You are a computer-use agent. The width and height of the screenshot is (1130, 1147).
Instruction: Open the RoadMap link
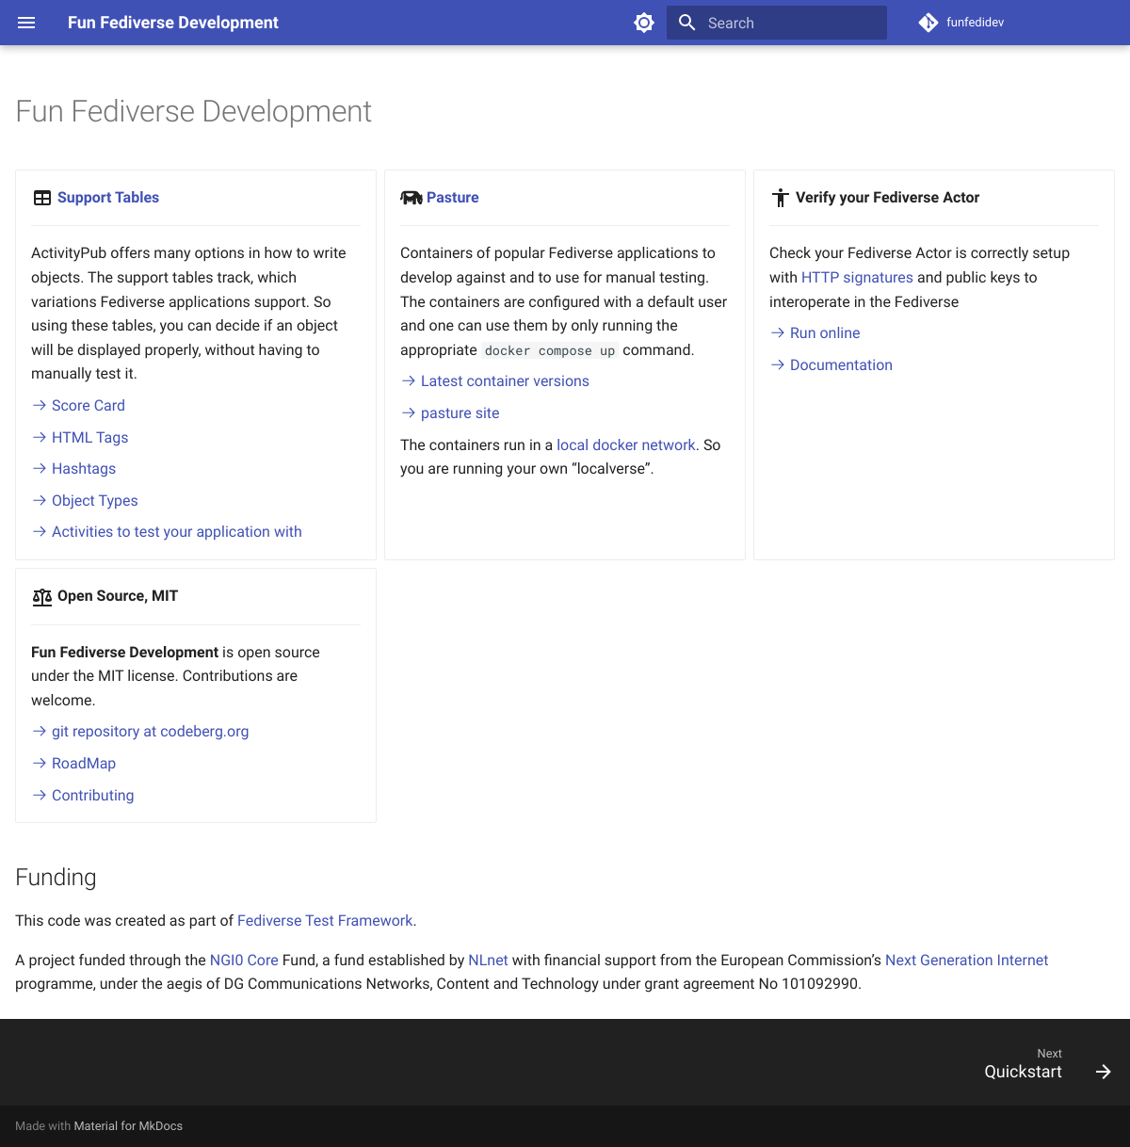84,764
